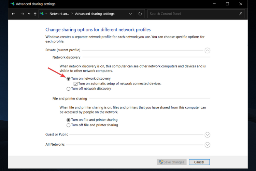Select Turn on file and printer sharing

[68, 120]
